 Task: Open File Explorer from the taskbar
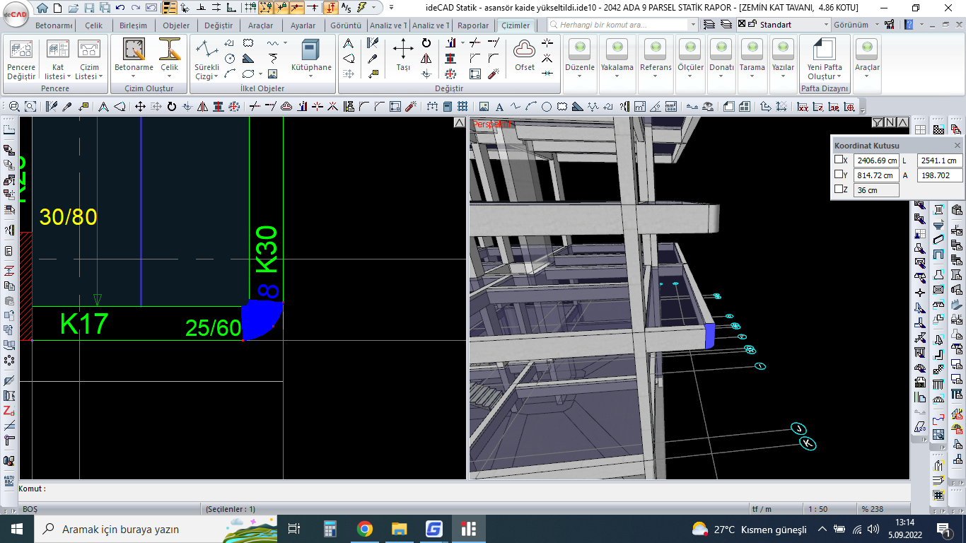(x=400, y=529)
